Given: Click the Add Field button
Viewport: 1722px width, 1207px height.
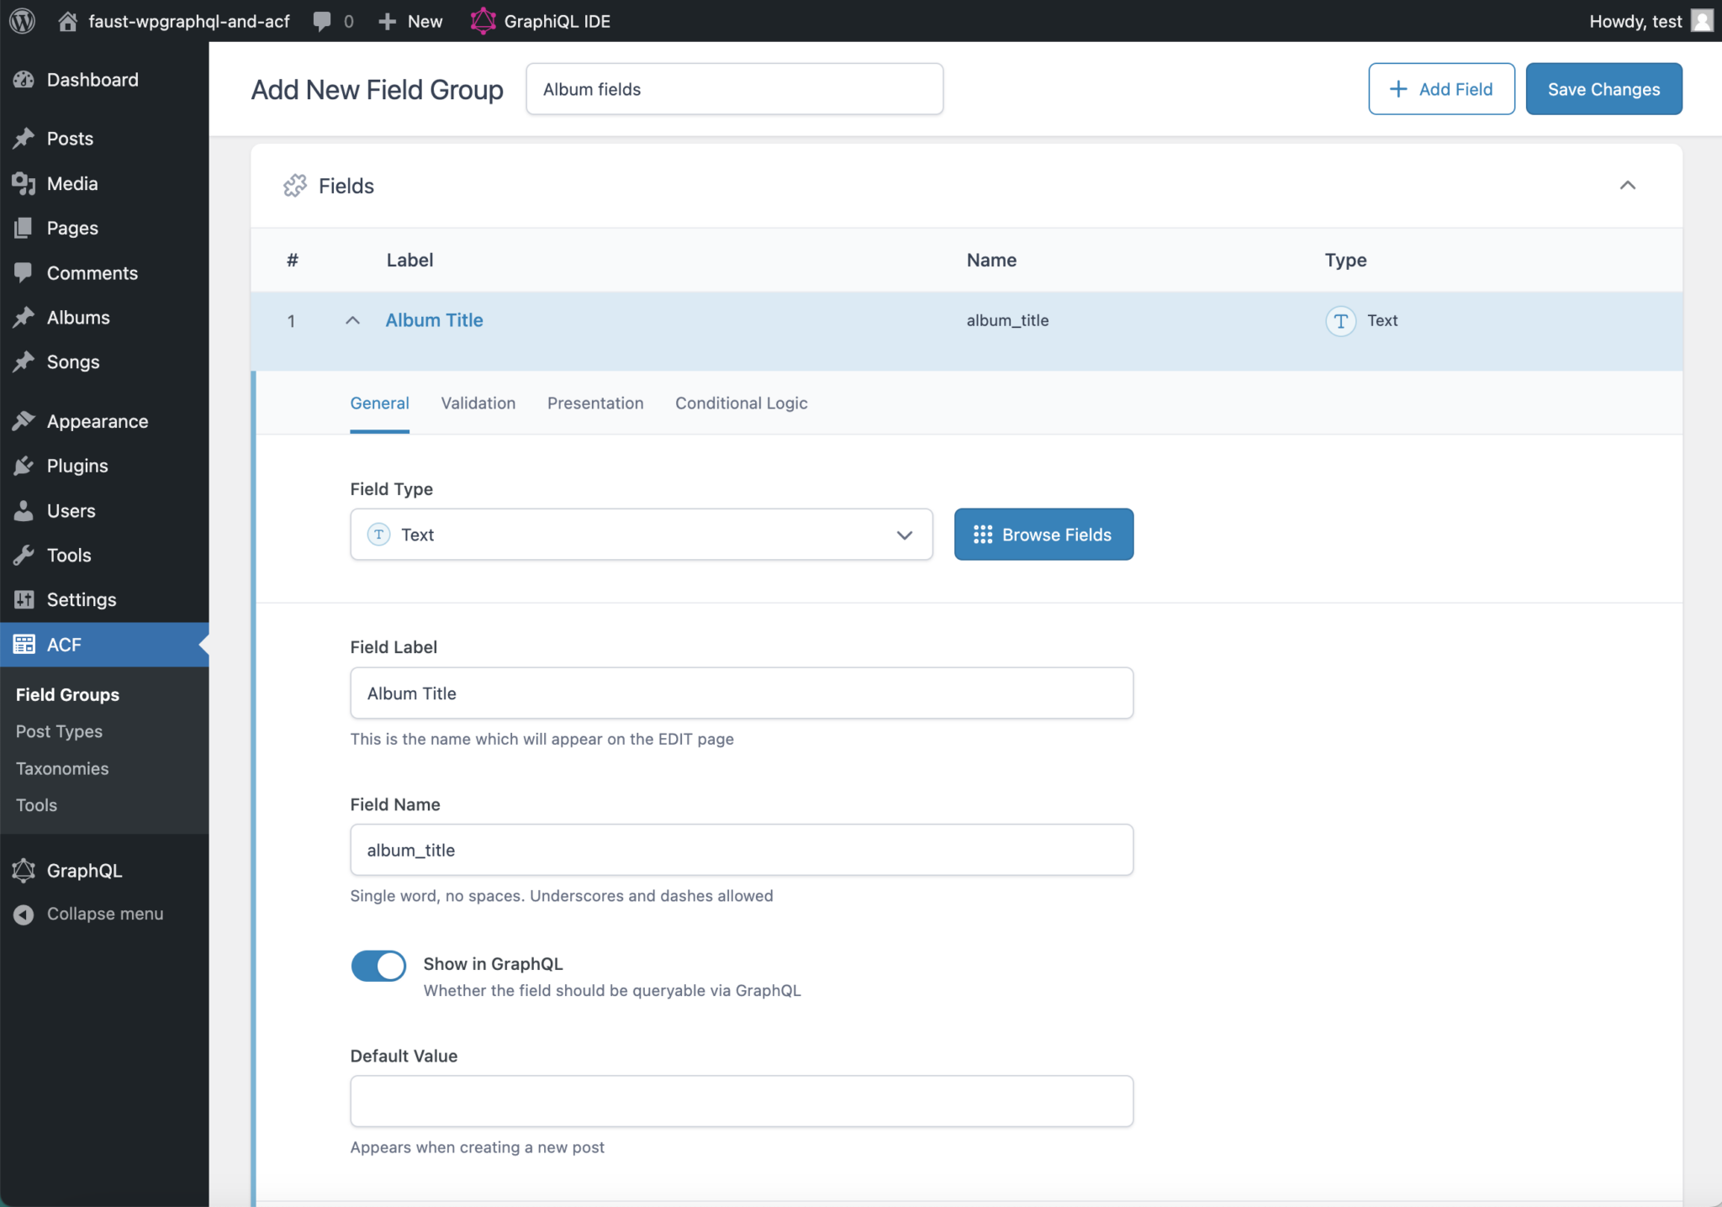Looking at the screenshot, I should coord(1441,89).
